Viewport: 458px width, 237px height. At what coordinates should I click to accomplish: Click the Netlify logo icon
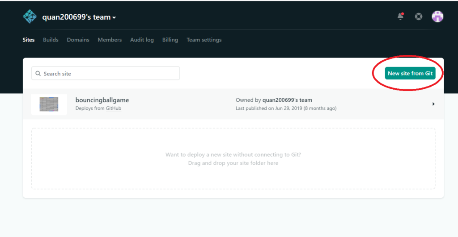pyautogui.click(x=30, y=17)
